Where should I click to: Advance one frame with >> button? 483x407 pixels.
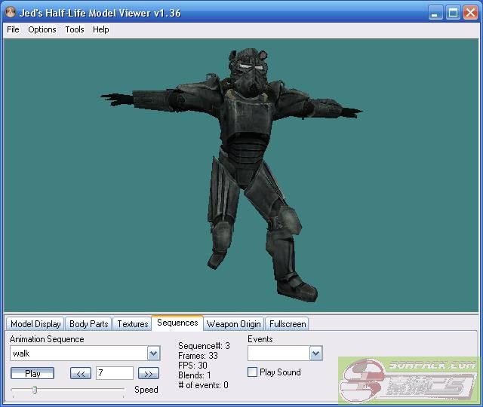click(x=149, y=373)
